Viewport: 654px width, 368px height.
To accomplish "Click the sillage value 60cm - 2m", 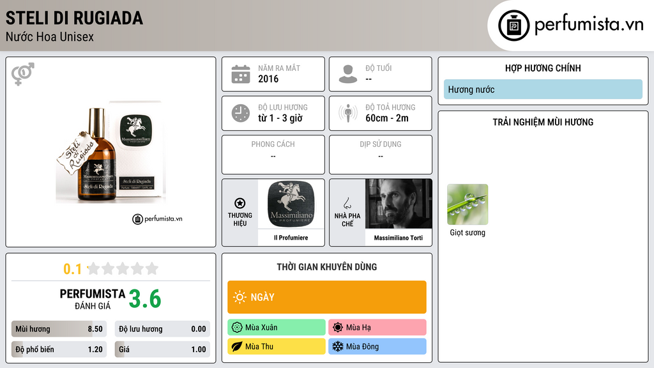I will (x=387, y=118).
